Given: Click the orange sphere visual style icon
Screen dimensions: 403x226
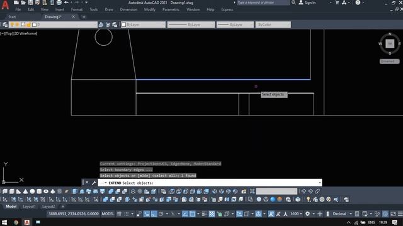Looking at the screenshot, I should pos(280,200).
